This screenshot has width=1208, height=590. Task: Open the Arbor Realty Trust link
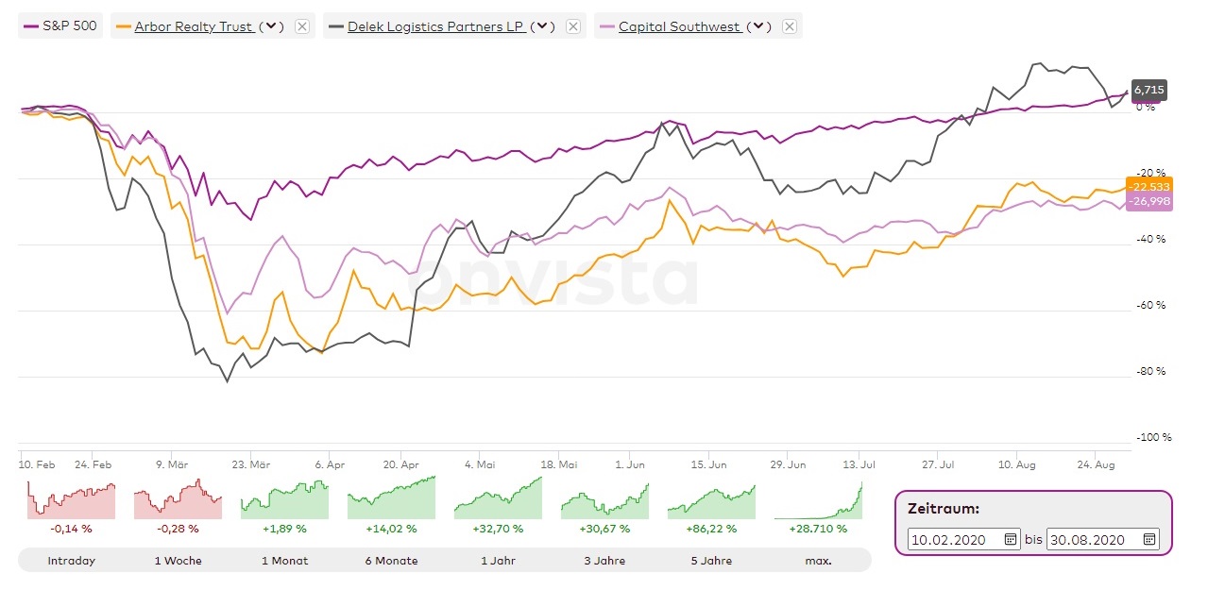(194, 26)
